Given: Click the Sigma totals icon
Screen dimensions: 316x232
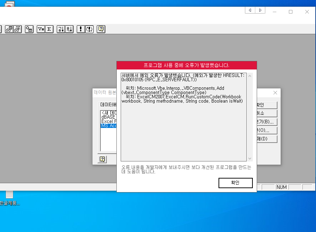Looking at the screenshot, I should 49,29.
